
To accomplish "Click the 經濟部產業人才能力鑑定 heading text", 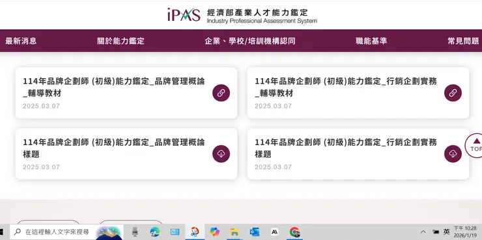I will coord(257,12).
